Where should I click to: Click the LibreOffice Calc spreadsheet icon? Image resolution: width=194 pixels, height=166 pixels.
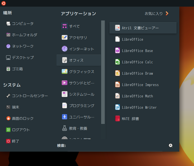[118, 62]
